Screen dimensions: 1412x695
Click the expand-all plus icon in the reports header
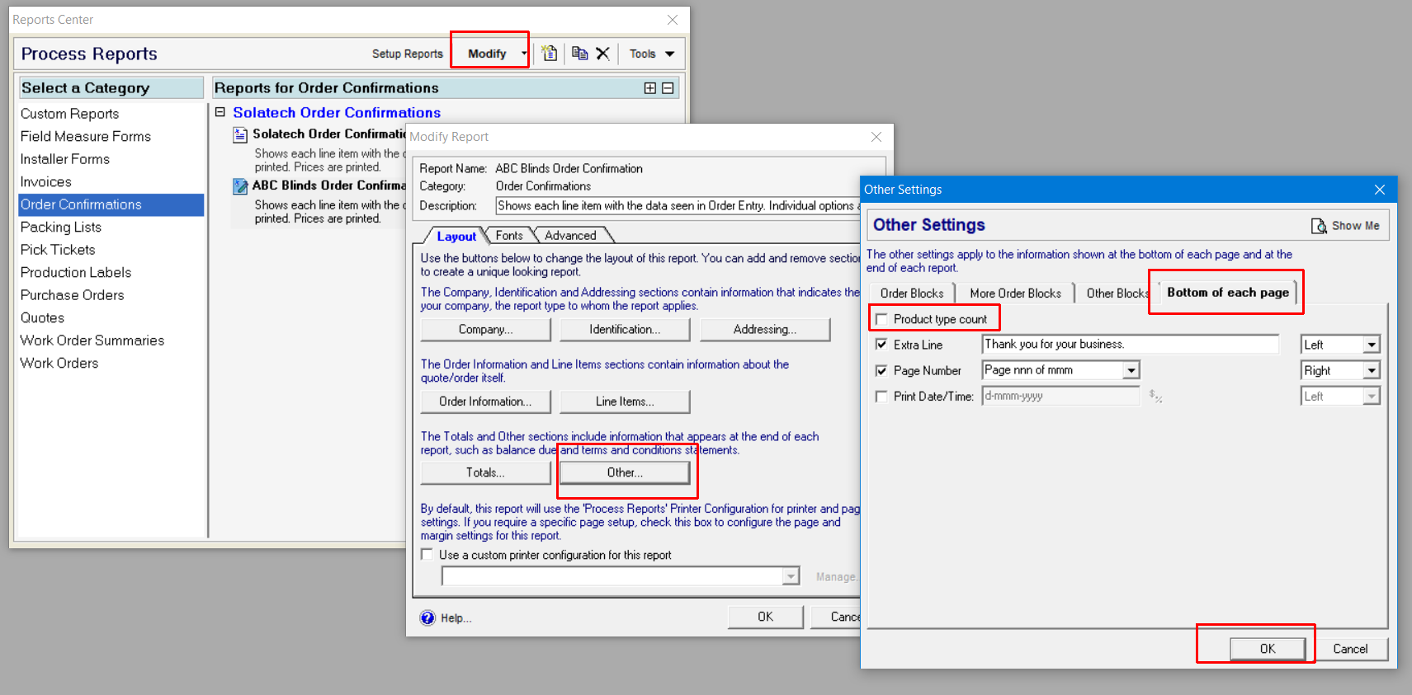click(650, 88)
